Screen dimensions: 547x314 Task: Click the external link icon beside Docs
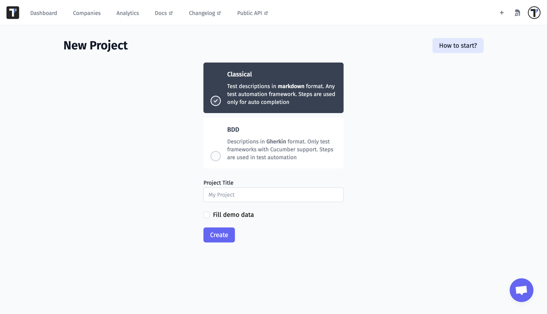172,13
